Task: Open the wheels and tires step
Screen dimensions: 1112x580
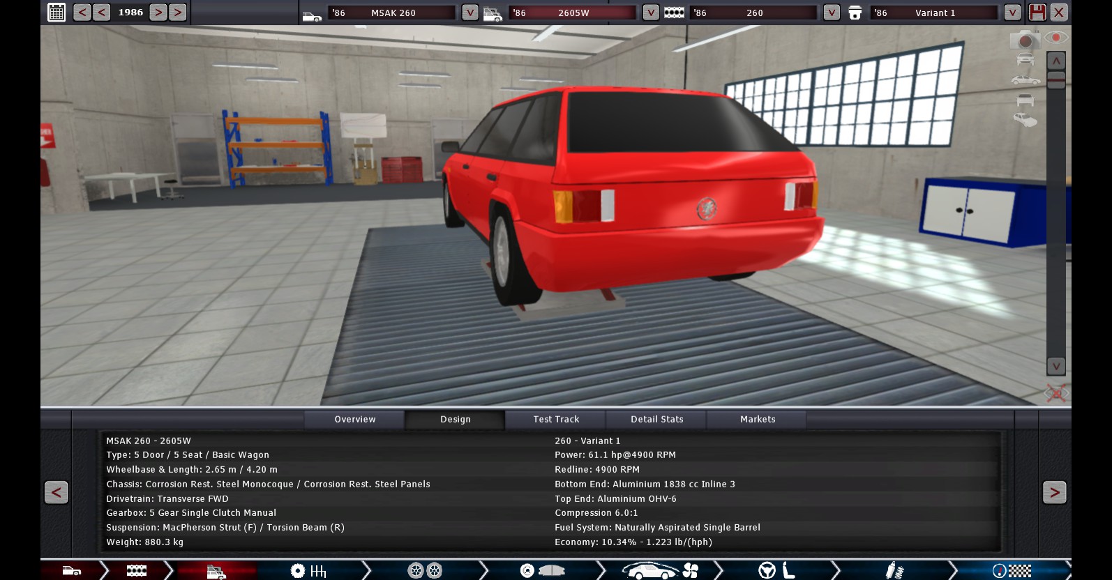Action: click(x=424, y=571)
